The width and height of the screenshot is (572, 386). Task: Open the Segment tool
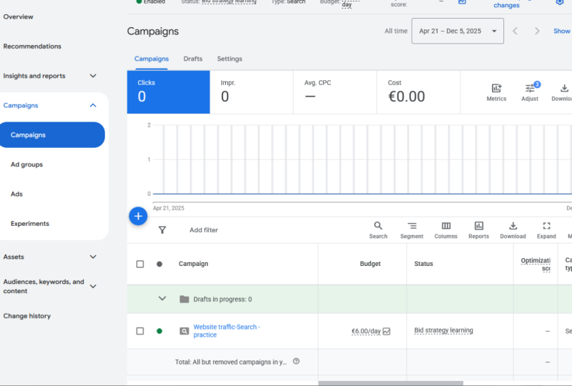click(412, 230)
